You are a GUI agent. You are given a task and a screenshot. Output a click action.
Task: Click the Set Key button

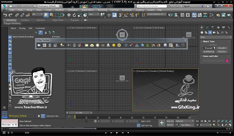pyautogui.click(x=170, y=125)
